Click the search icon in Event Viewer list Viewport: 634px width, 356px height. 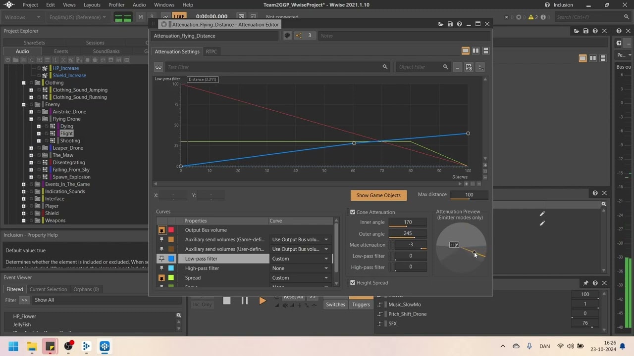tap(179, 315)
